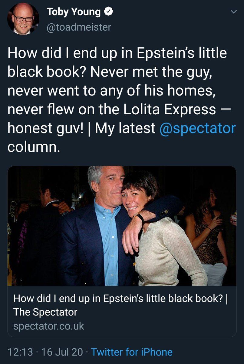
Task: Open the @toadmeister handle
Action: pos(79,27)
